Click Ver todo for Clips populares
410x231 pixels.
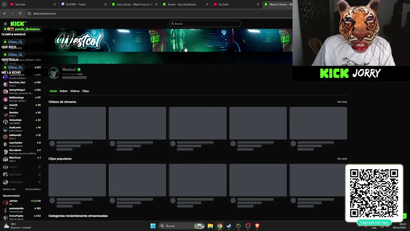342,159
